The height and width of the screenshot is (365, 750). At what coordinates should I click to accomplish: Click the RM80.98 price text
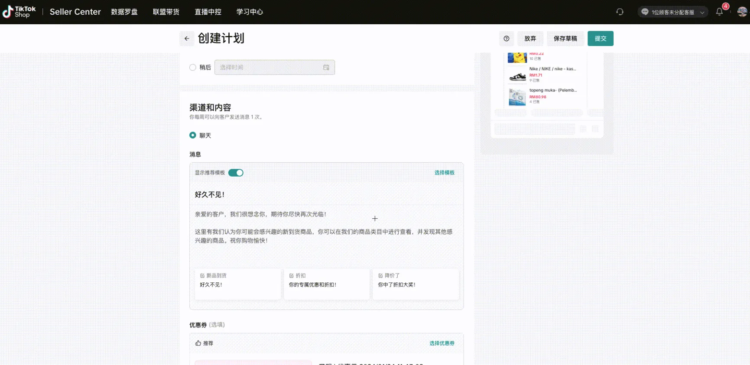[538, 97]
